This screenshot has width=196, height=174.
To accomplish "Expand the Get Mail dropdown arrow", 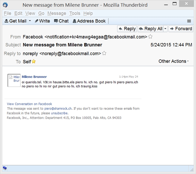I will click(x=30, y=21).
